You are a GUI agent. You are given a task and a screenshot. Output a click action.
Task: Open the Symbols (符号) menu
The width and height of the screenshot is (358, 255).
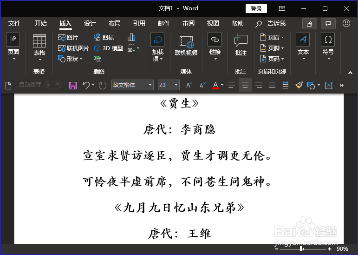click(328, 47)
